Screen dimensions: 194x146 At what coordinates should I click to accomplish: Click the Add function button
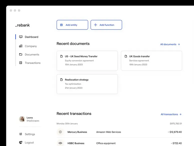click(x=106, y=25)
